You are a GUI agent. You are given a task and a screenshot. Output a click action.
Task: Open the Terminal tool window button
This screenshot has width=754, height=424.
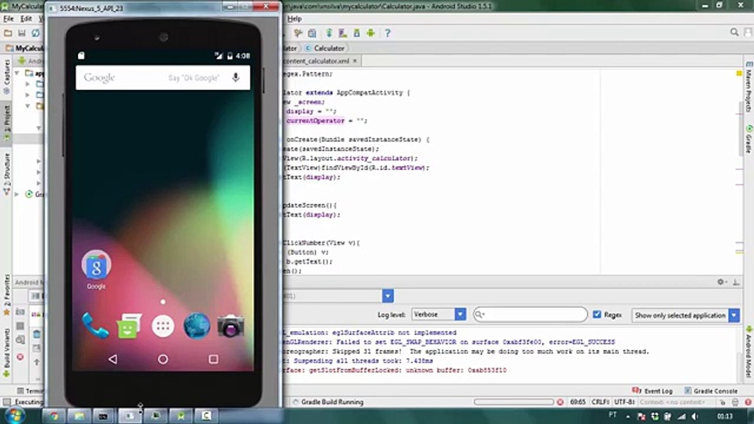pyautogui.click(x=31, y=391)
